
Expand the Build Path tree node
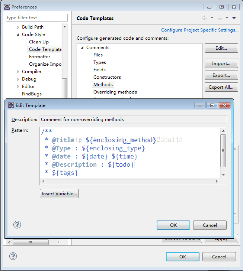tap(18, 27)
